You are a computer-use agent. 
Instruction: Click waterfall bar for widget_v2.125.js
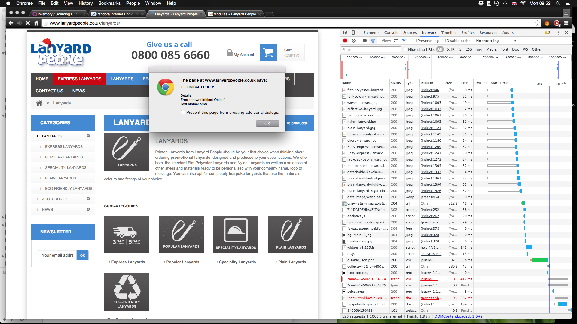point(529,247)
